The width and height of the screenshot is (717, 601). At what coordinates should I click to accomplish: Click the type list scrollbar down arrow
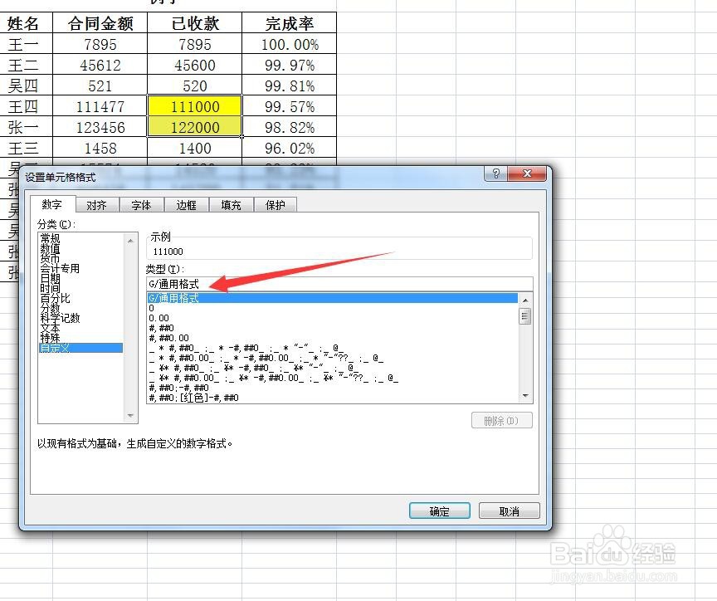[x=524, y=397]
